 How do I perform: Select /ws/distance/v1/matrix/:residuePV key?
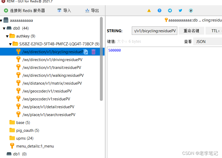[52, 83]
